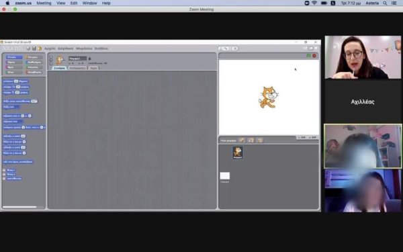This screenshot has width=403, height=252.
Task: Click the surprise sprite button
Action: [x=260, y=140]
